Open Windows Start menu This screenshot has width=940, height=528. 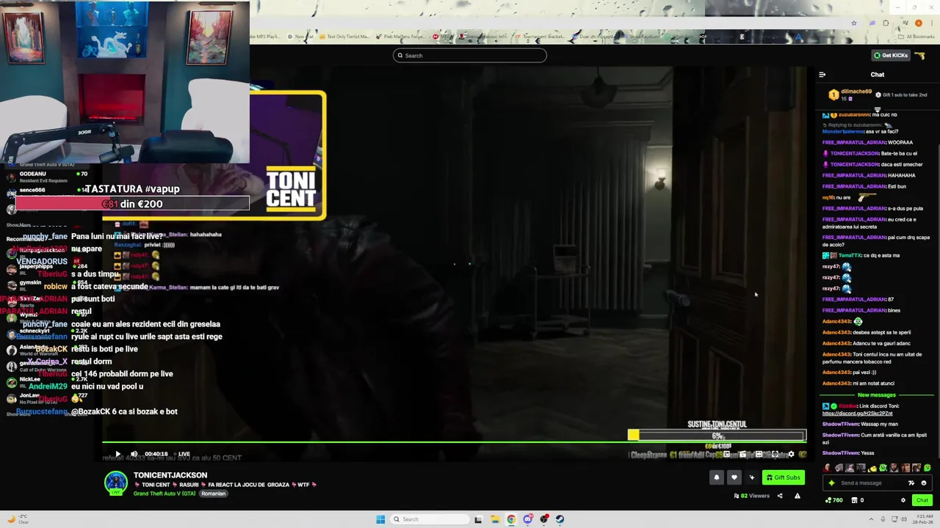pos(380,519)
